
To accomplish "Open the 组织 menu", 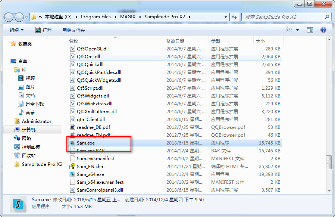I will pyautogui.click(x=16, y=30).
